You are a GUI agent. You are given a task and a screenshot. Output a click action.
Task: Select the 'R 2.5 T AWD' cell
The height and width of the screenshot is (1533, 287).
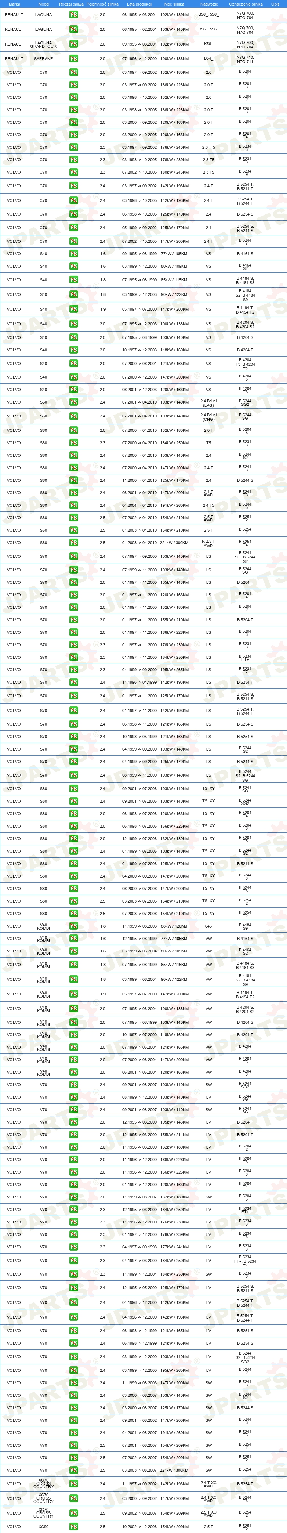pyautogui.click(x=208, y=543)
